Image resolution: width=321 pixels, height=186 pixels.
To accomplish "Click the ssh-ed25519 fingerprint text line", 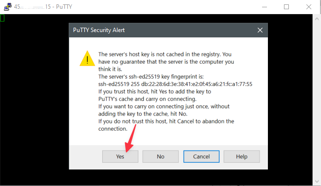I will [175, 84].
